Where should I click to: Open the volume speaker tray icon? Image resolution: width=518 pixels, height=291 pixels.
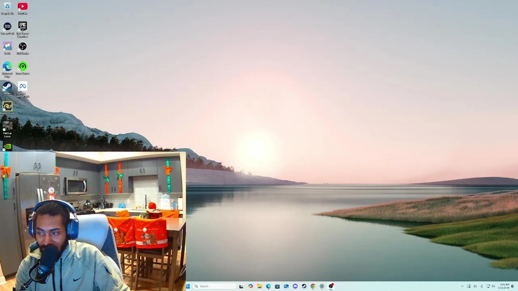coord(493,286)
